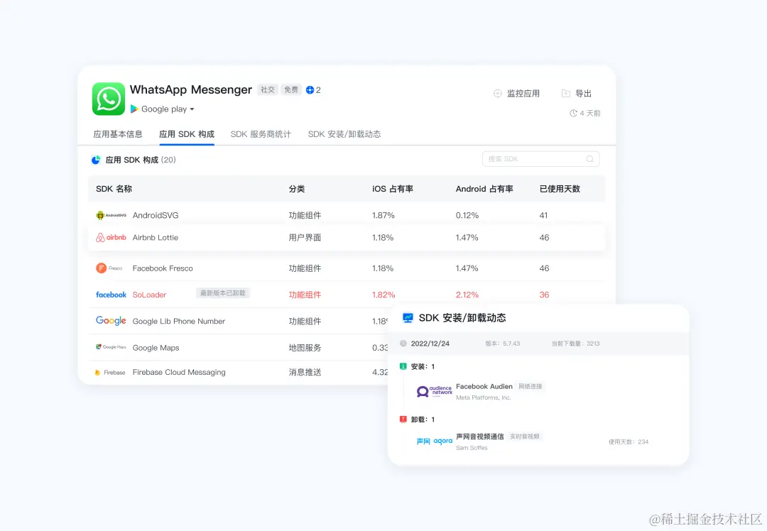Click the magnifier icon in SDK search box
Image resolution: width=767 pixels, height=531 pixels.
tap(590, 159)
